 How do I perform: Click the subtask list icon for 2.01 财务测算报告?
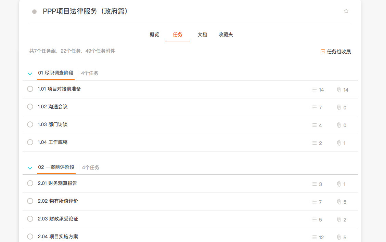click(314, 184)
